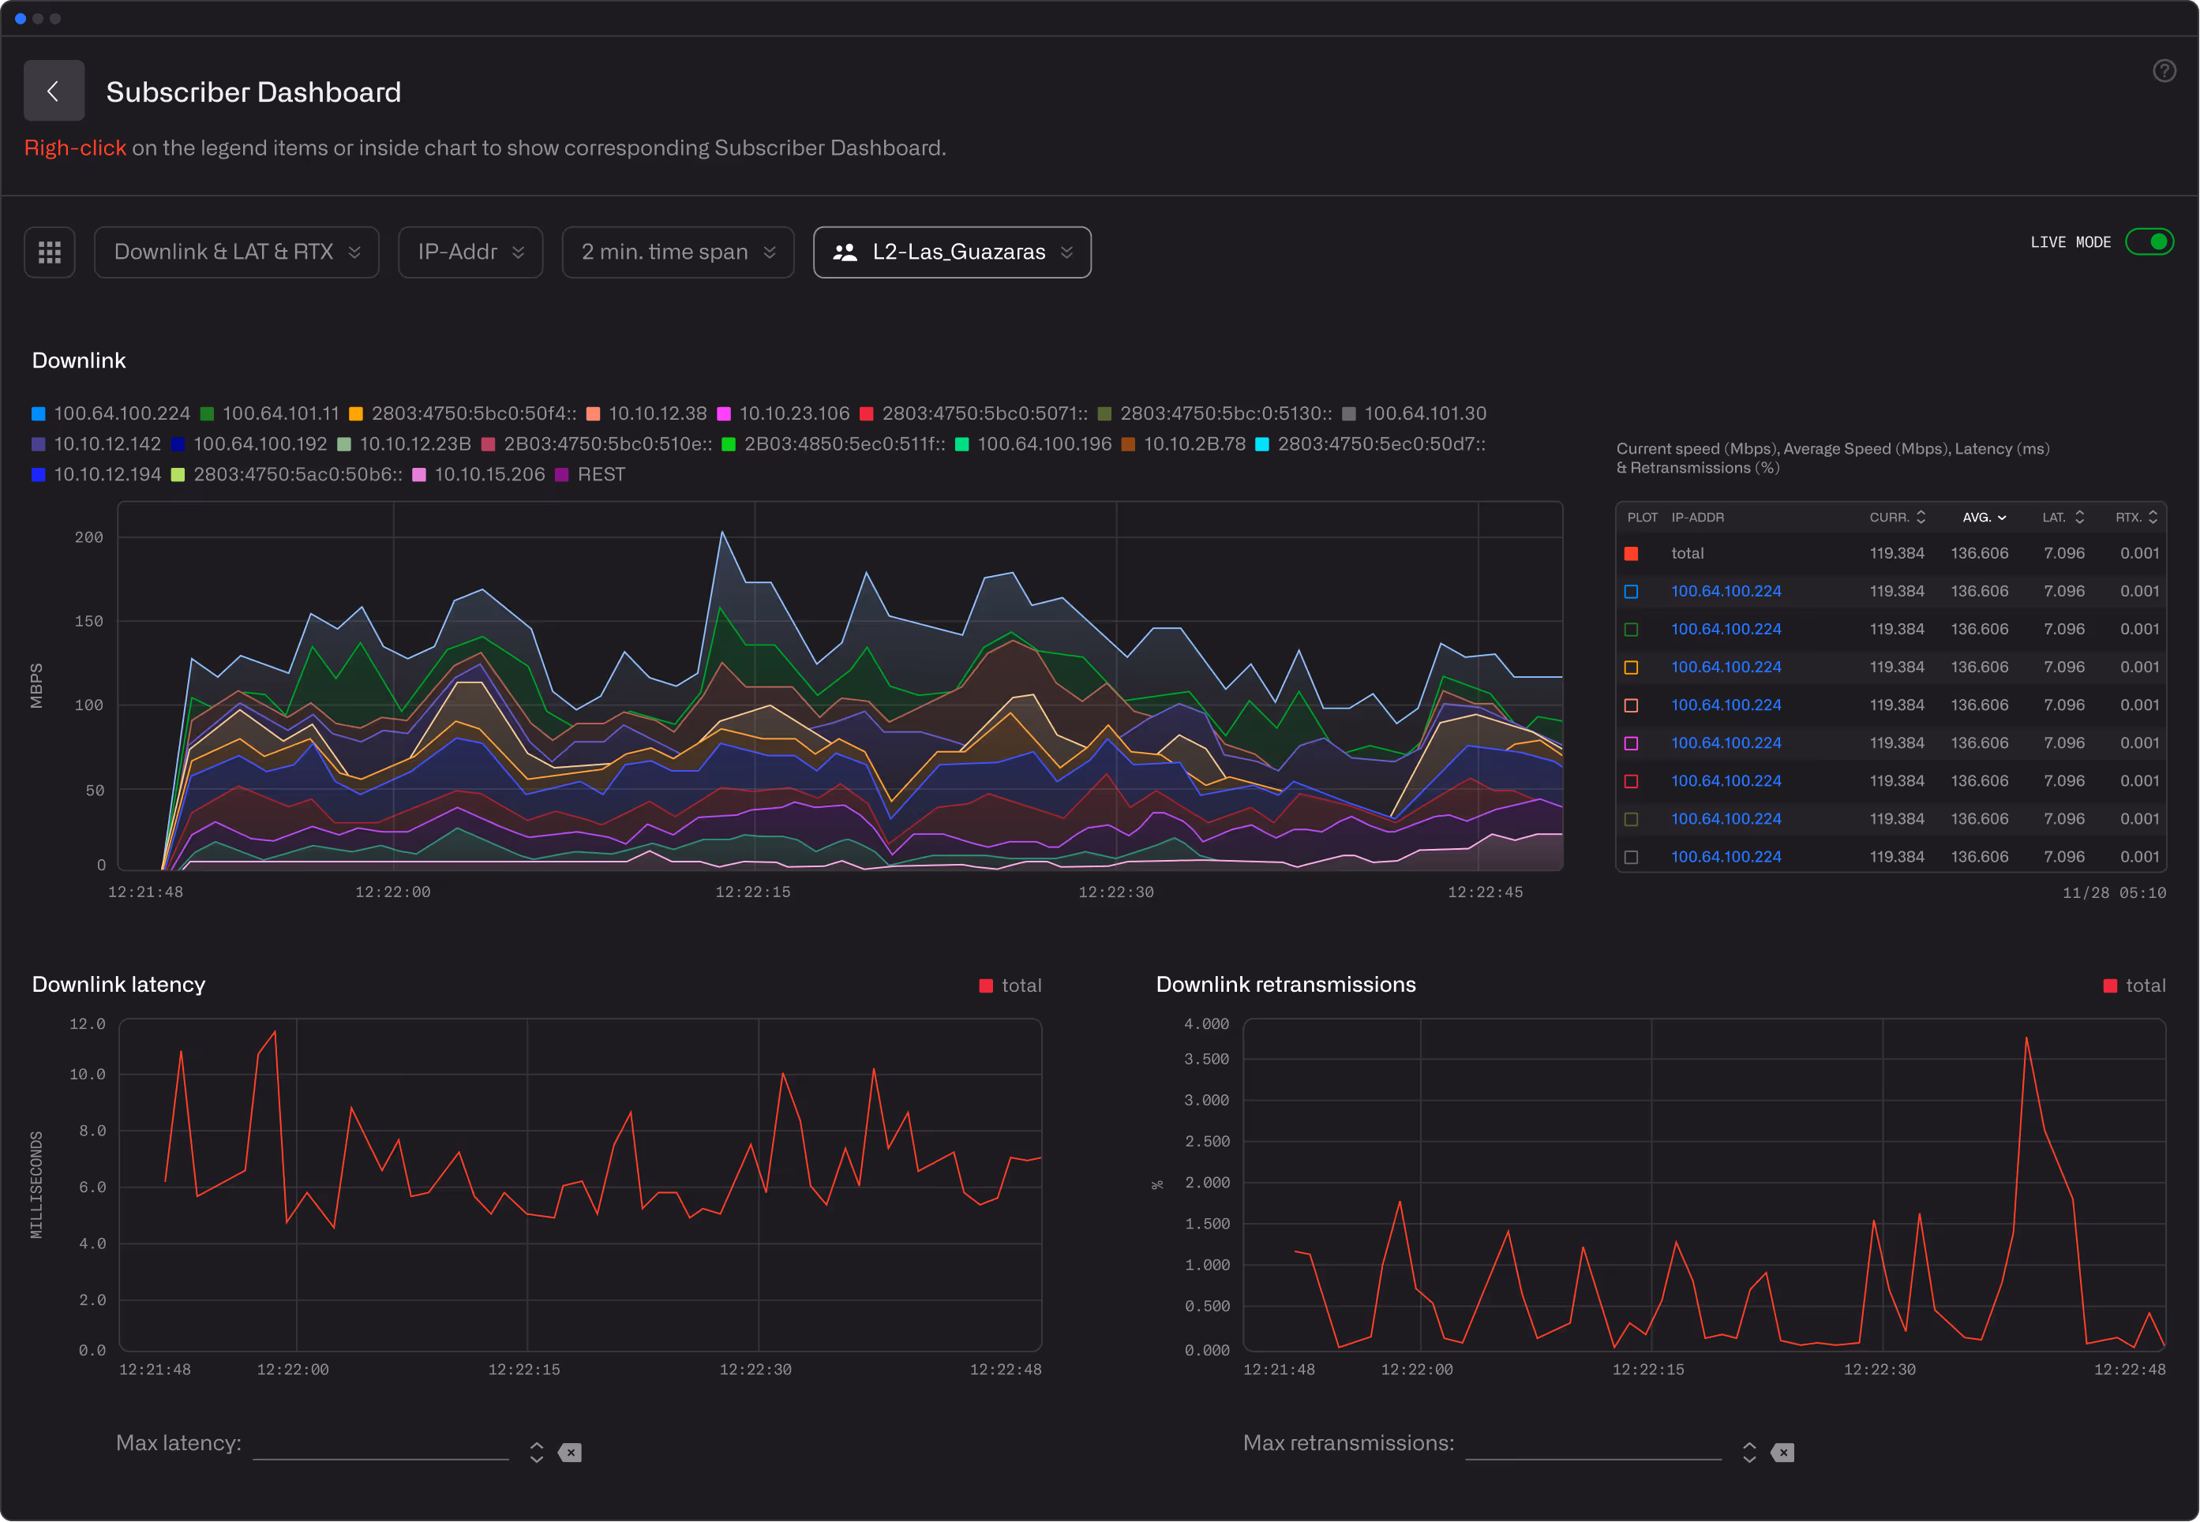Sort table by LAT. column
The height and width of the screenshot is (1522, 2200).
click(2063, 517)
